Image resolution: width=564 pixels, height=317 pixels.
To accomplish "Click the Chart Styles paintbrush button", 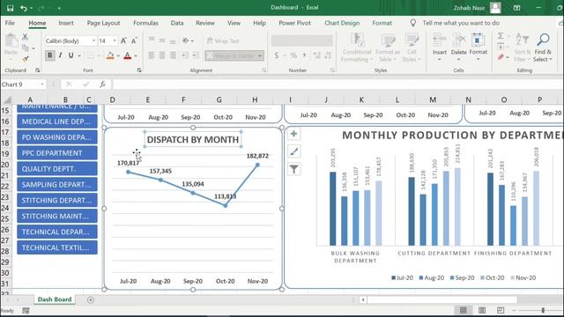I will tap(293, 151).
